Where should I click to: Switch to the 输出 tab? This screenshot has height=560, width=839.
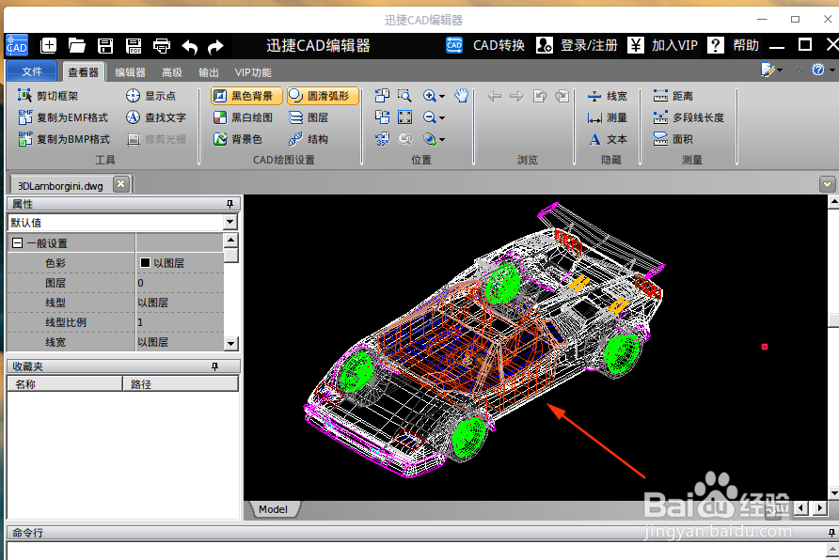208,72
